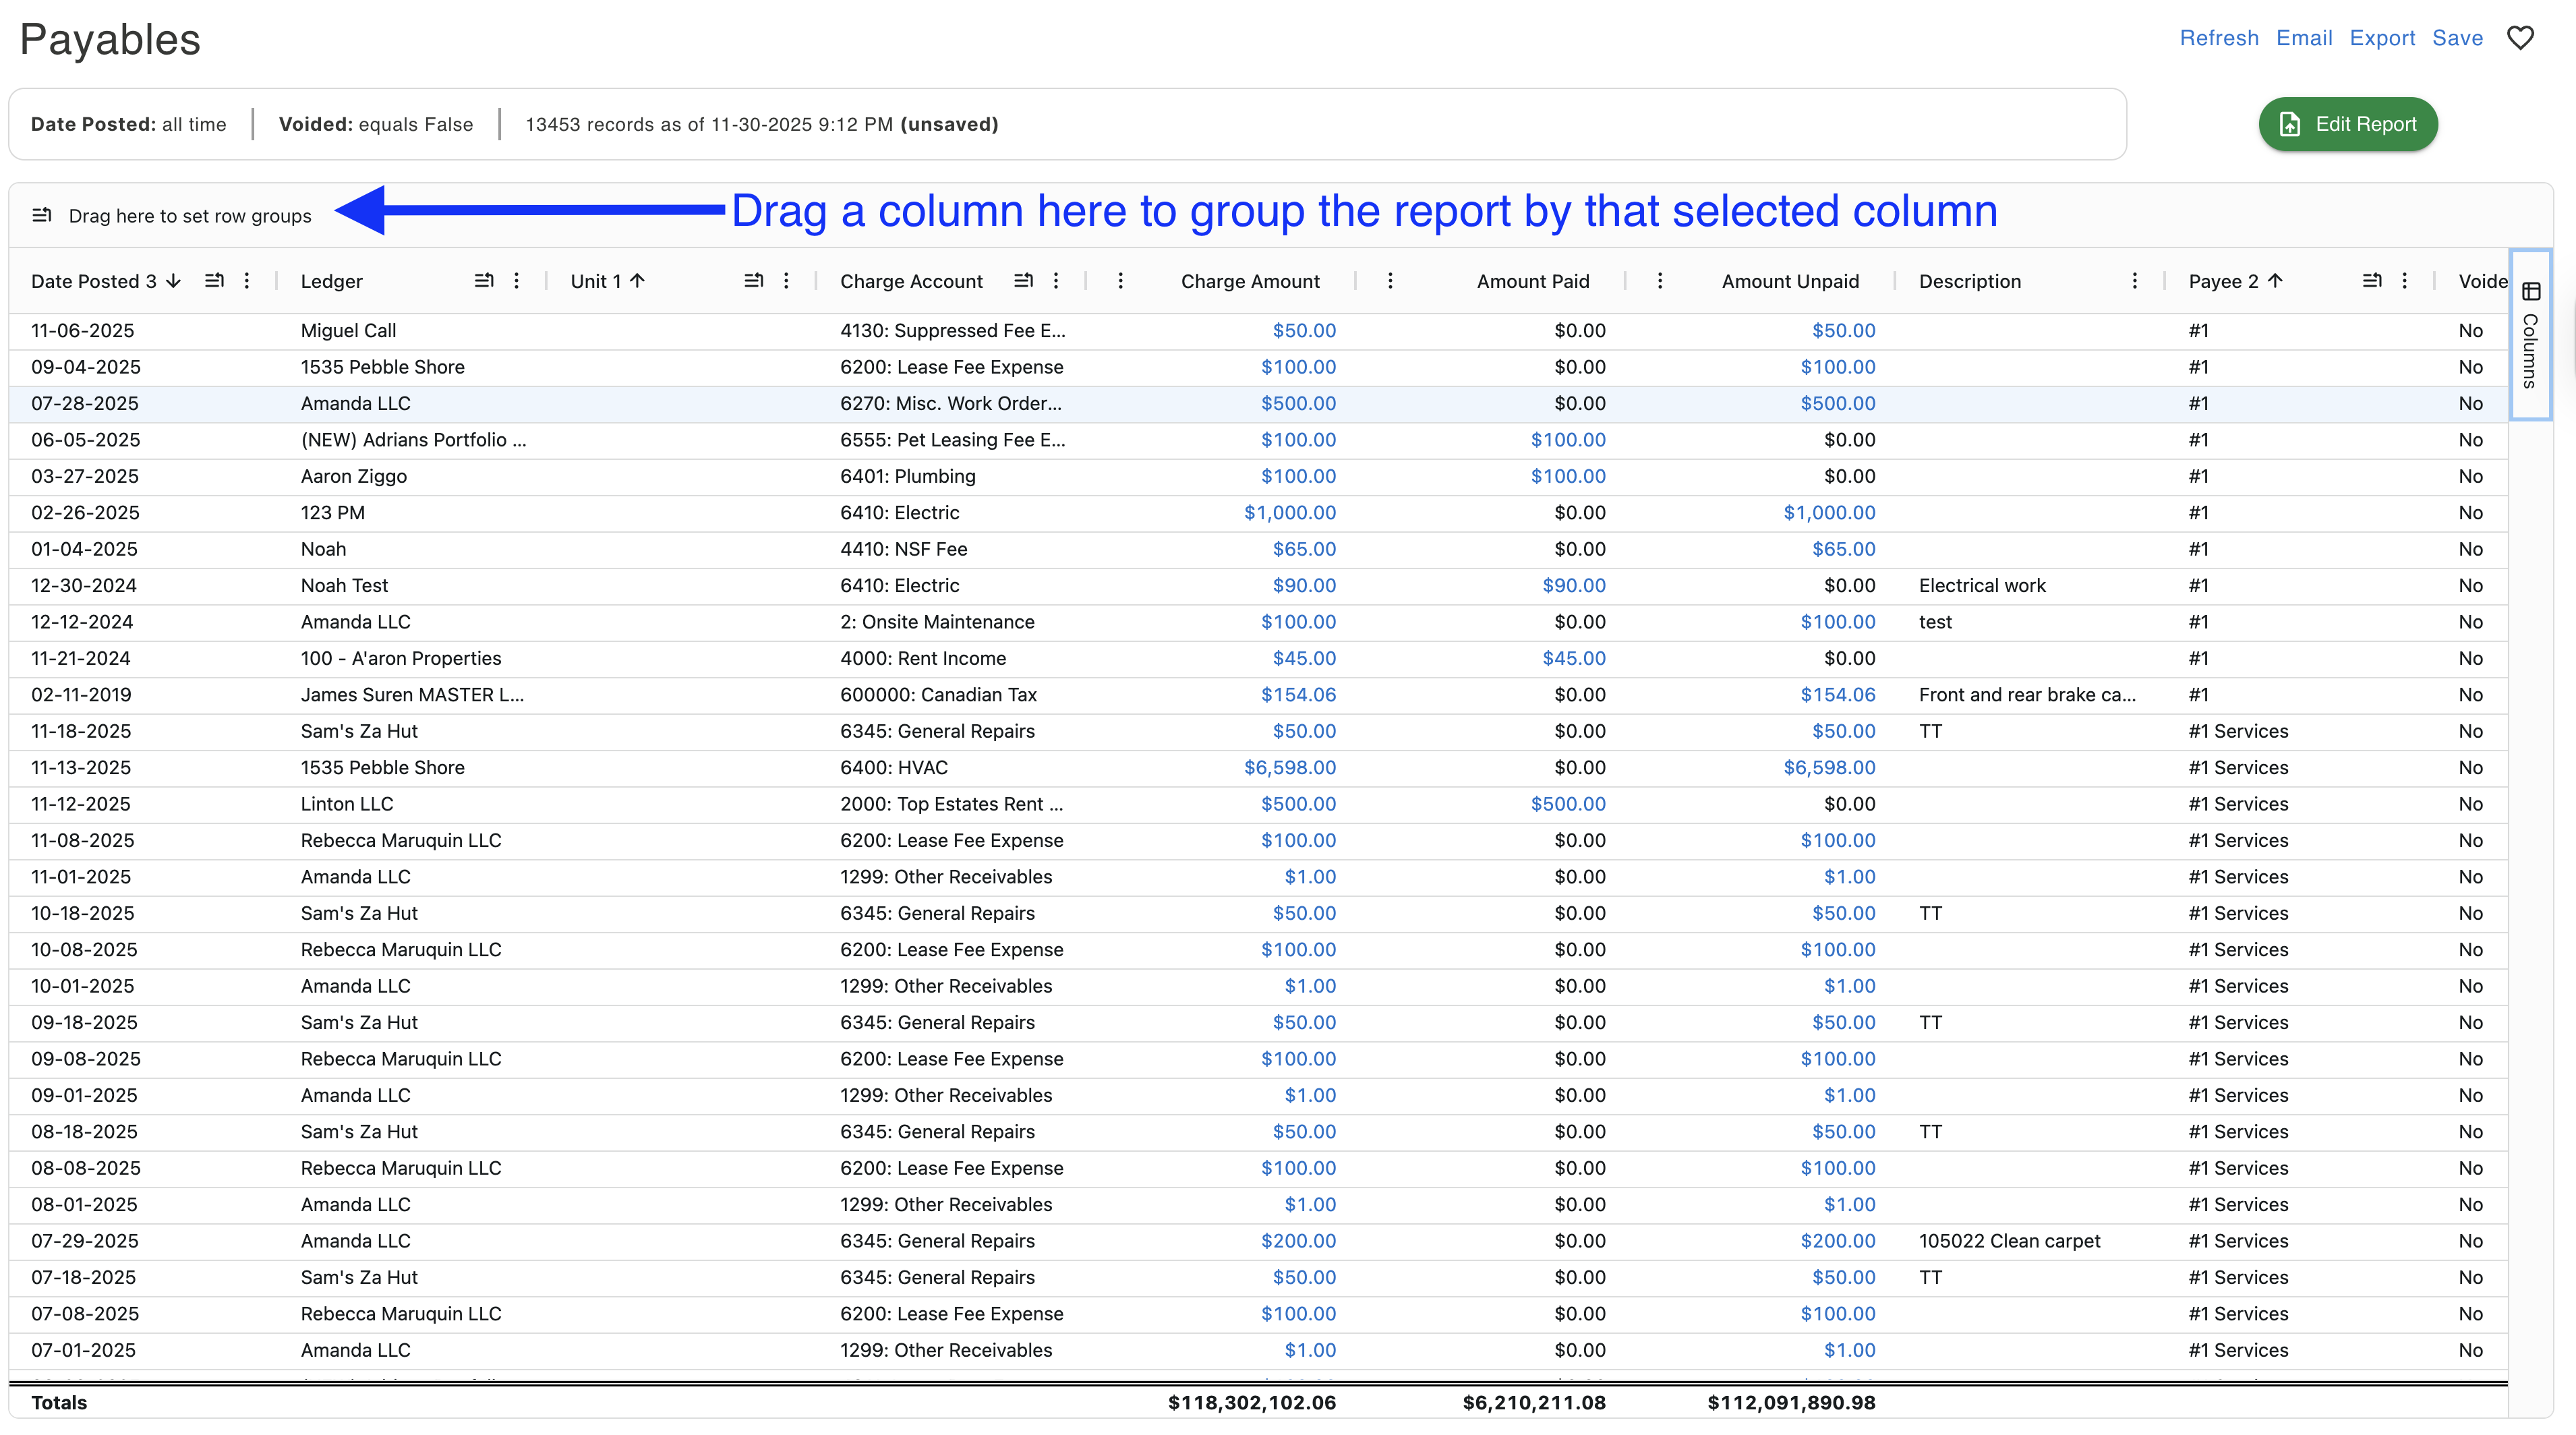Viewport: 2576px width, 1435px height.
Task: Click the group icon on Unit column
Action: (x=754, y=281)
